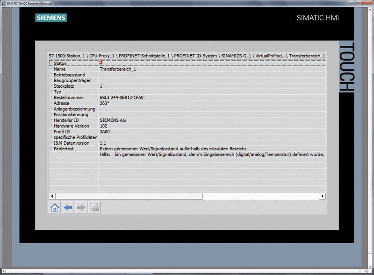The width and height of the screenshot is (374, 275).
Task: Click the spezifische Profildaten label
Action: point(75,137)
